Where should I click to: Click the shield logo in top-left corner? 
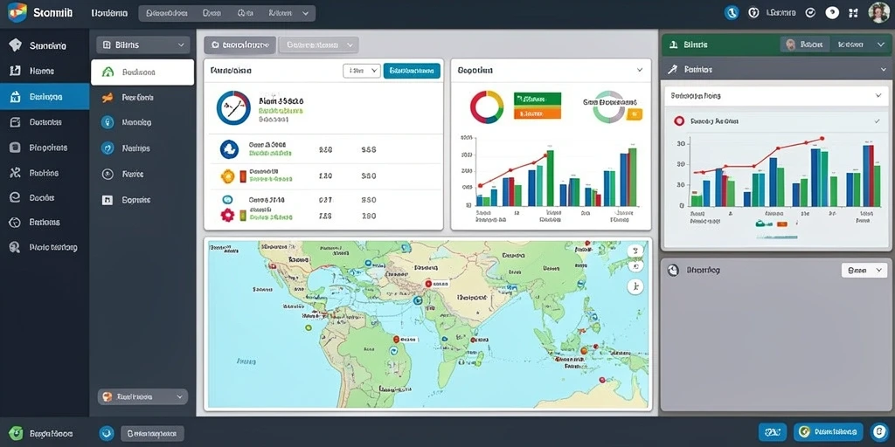click(x=17, y=12)
